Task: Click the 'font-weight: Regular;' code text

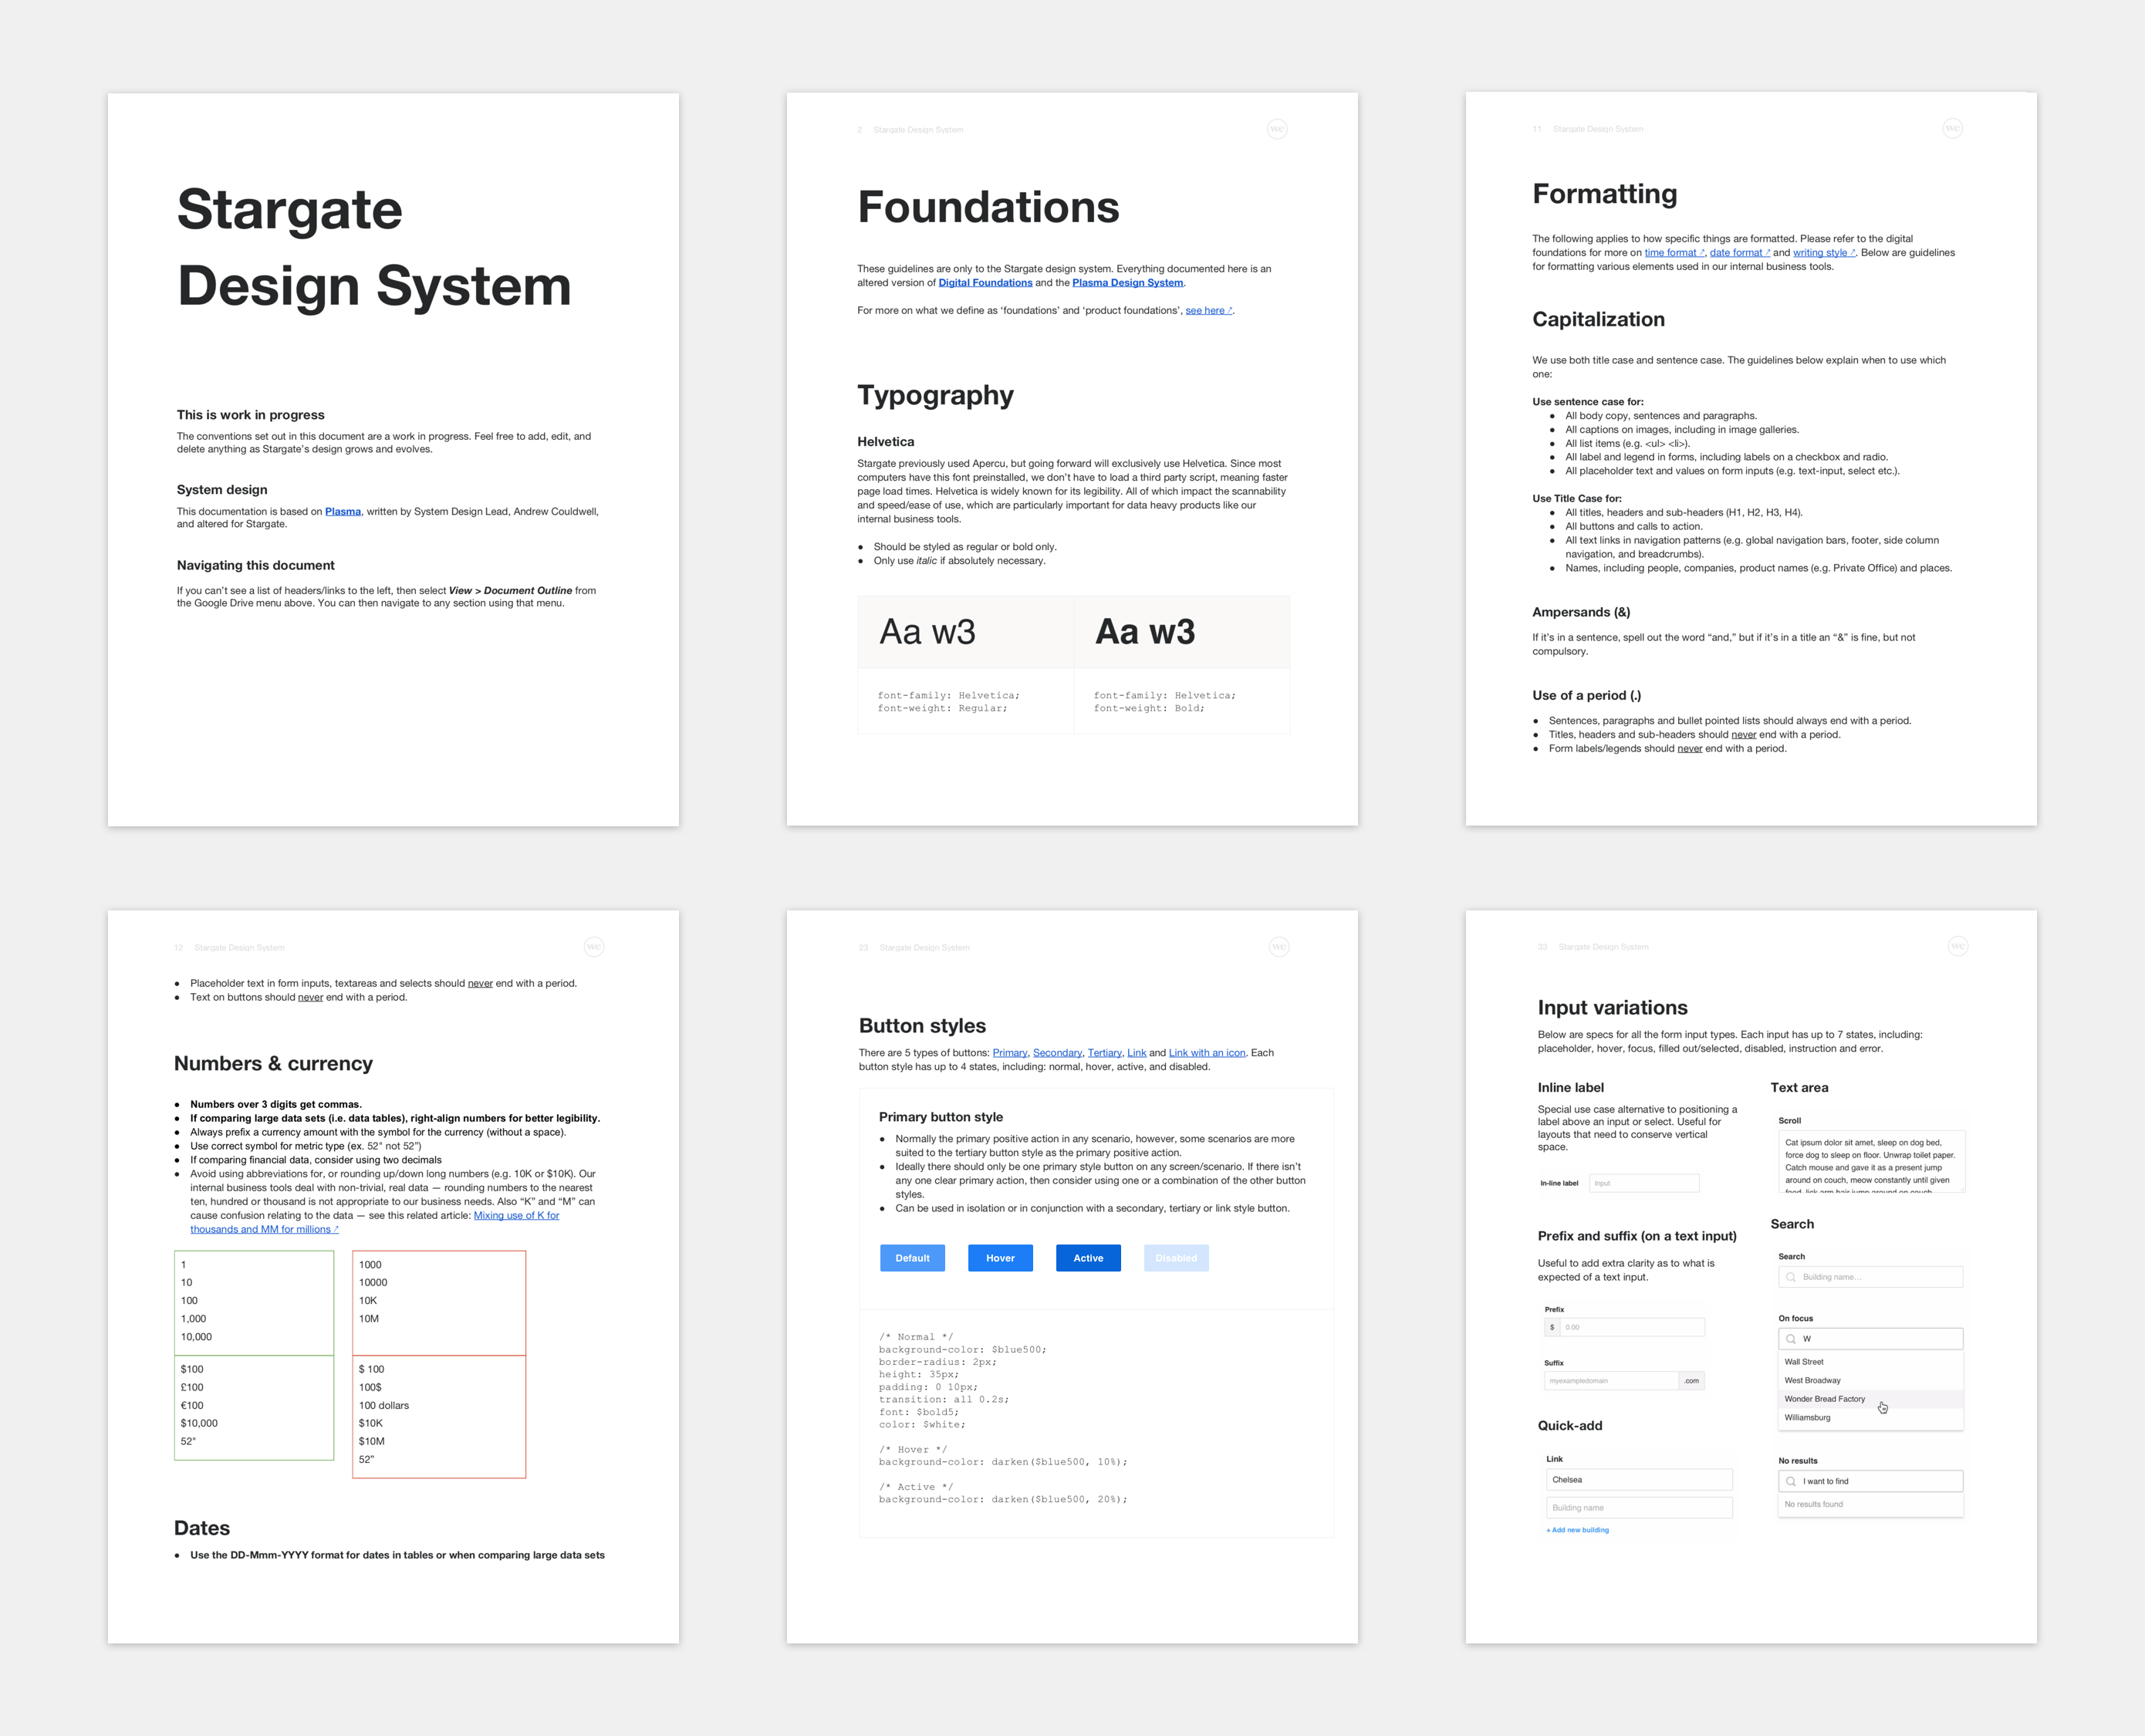Action: tap(942, 708)
